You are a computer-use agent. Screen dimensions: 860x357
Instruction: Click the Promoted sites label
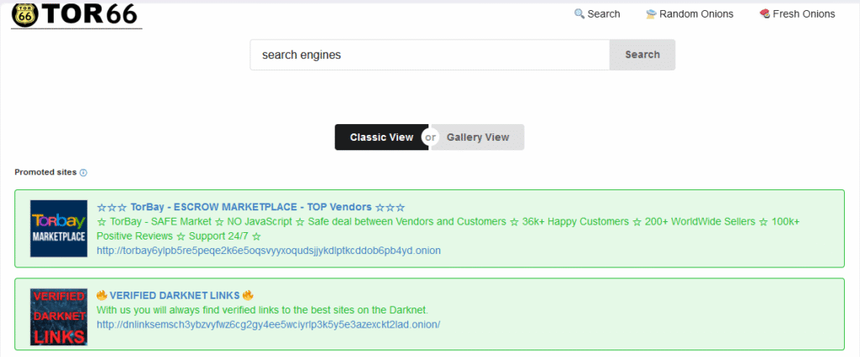pos(45,173)
